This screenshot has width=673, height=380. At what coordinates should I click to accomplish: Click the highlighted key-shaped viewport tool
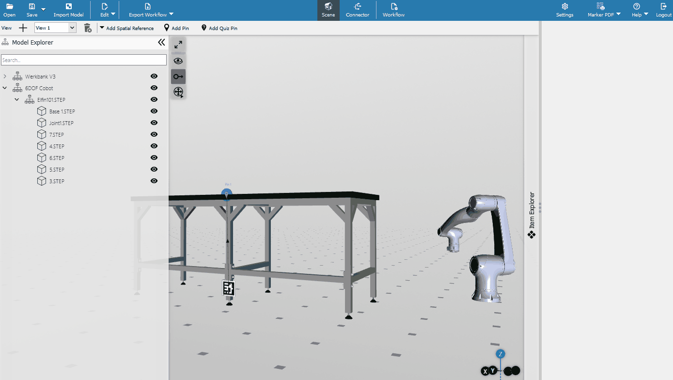click(x=178, y=77)
